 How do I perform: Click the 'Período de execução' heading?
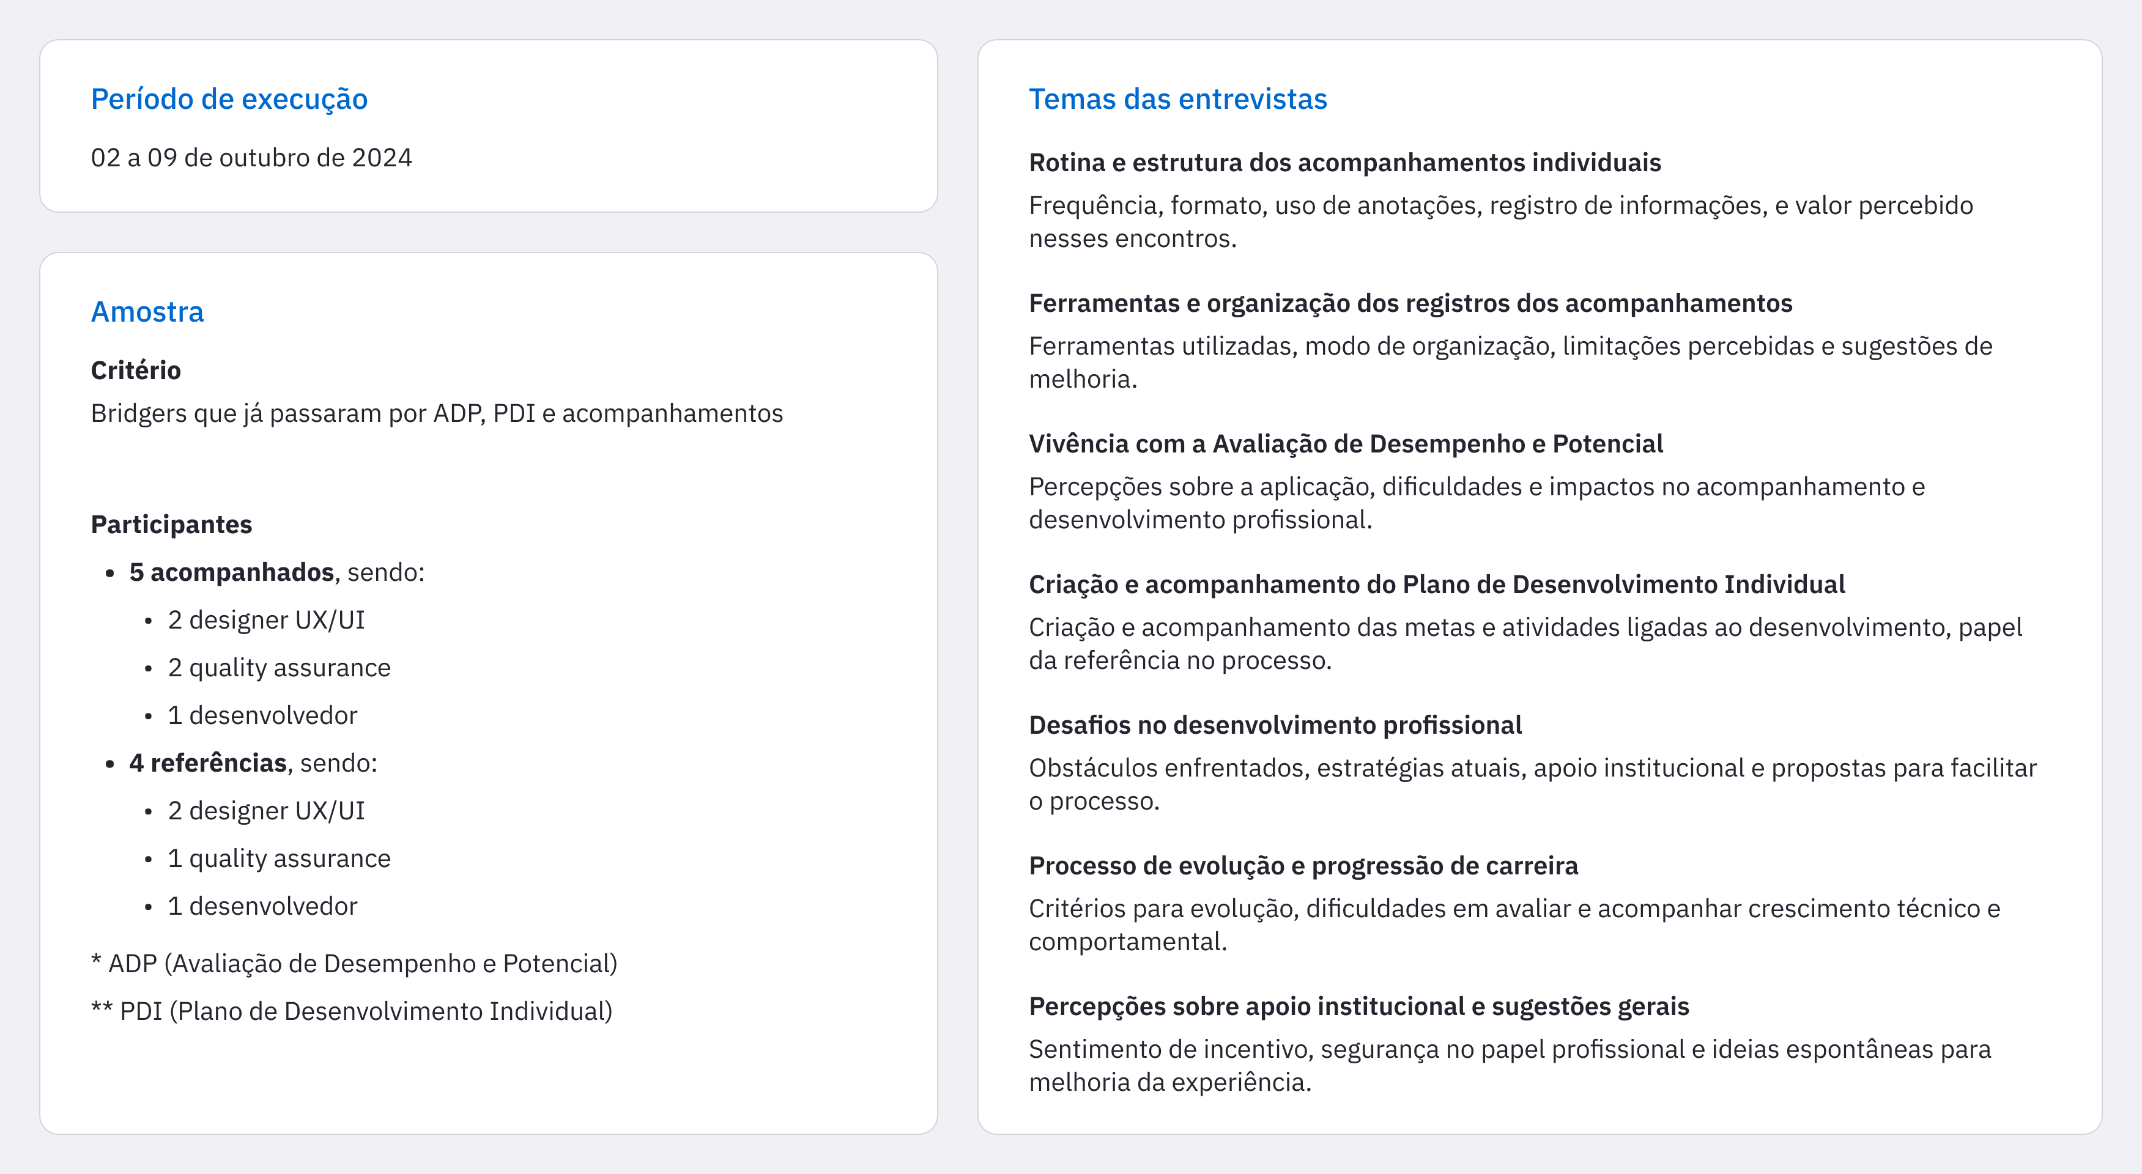point(229,99)
